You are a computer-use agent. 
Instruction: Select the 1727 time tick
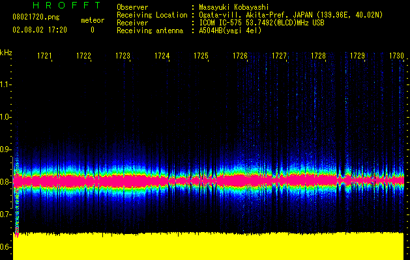click(279, 57)
